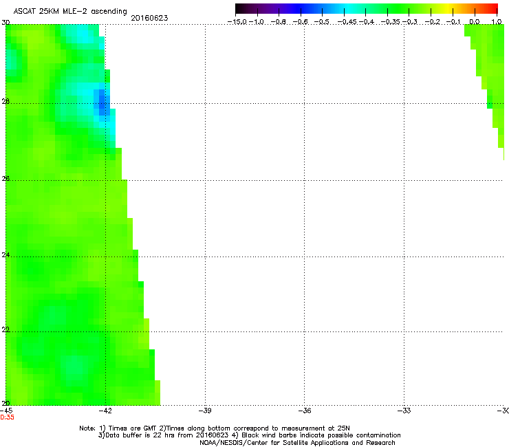Click the longitude label -42
Viewport: 509px width, 447px height.
point(105,411)
